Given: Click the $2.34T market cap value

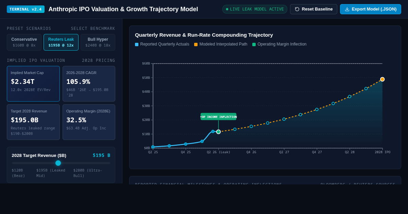Looking at the screenshot, I should pos(23,82).
